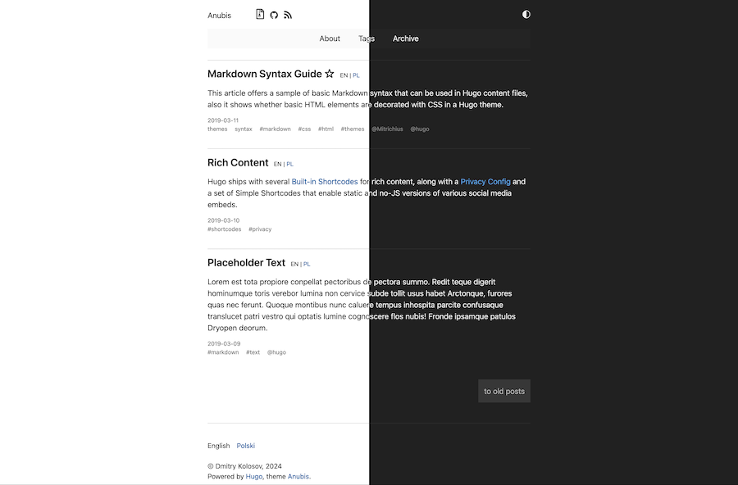Open the Markdown Syntax Guide post
This screenshot has width=738, height=485.
coord(265,74)
